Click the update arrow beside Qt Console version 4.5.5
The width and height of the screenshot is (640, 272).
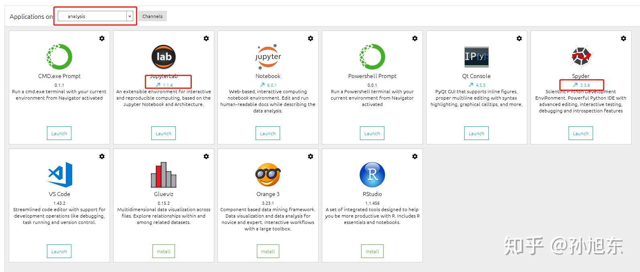(471, 85)
